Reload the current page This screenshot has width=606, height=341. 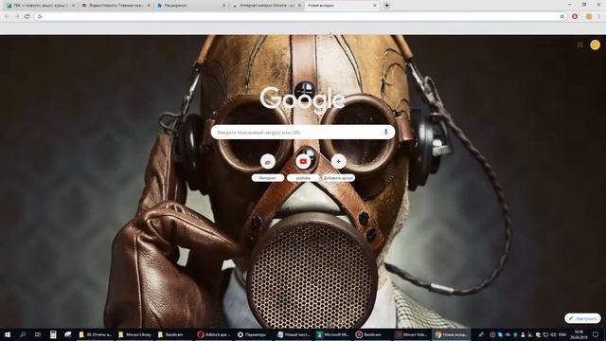click(27, 17)
